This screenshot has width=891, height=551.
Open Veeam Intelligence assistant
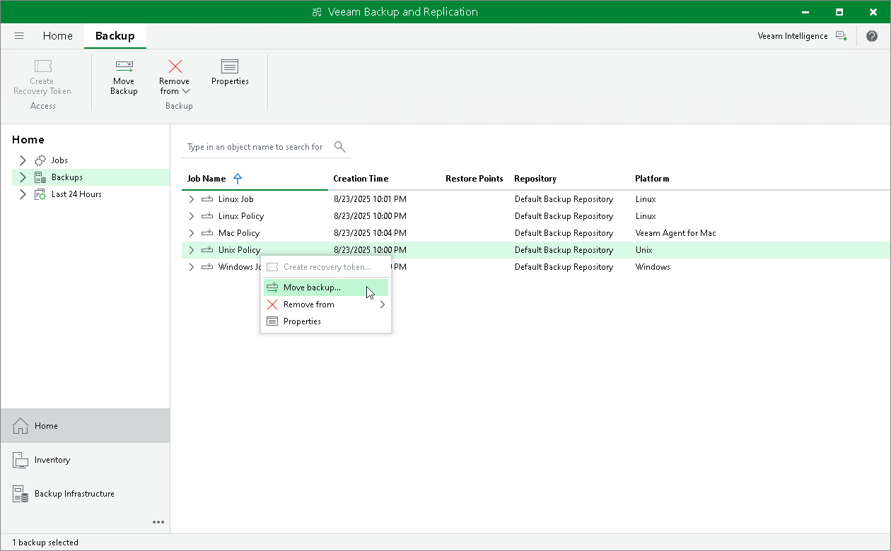click(x=802, y=36)
